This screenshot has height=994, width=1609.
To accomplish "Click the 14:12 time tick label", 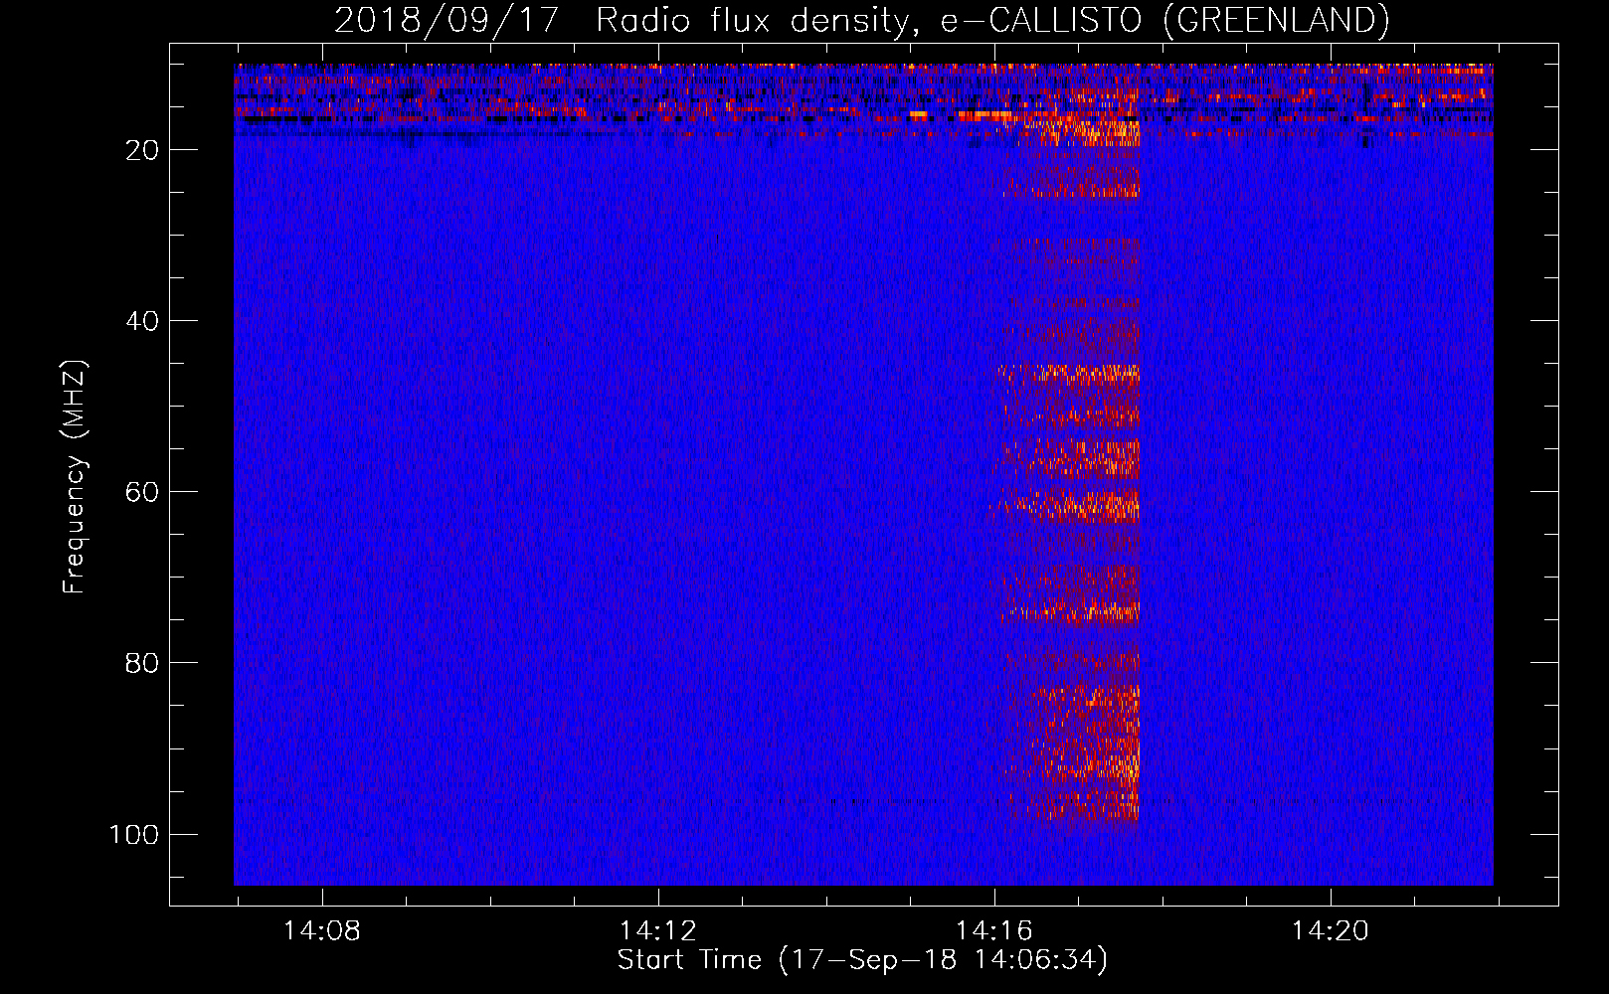I will click(x=657, y=931).
